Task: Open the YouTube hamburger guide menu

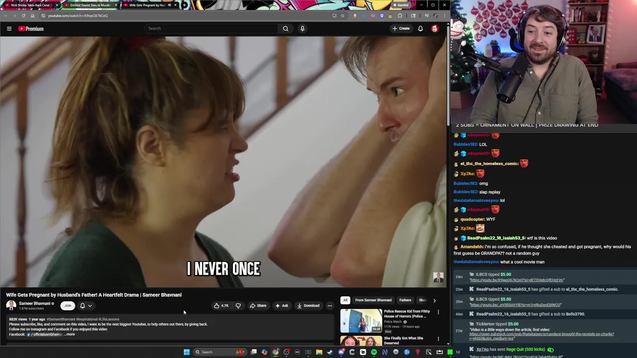Action: pos(9,29)
